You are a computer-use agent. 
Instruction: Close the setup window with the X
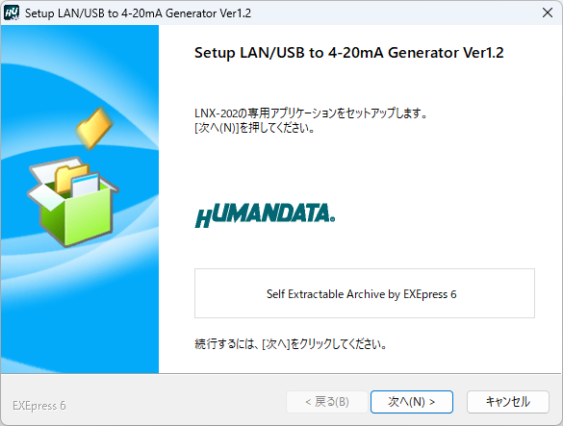point(548,13)
